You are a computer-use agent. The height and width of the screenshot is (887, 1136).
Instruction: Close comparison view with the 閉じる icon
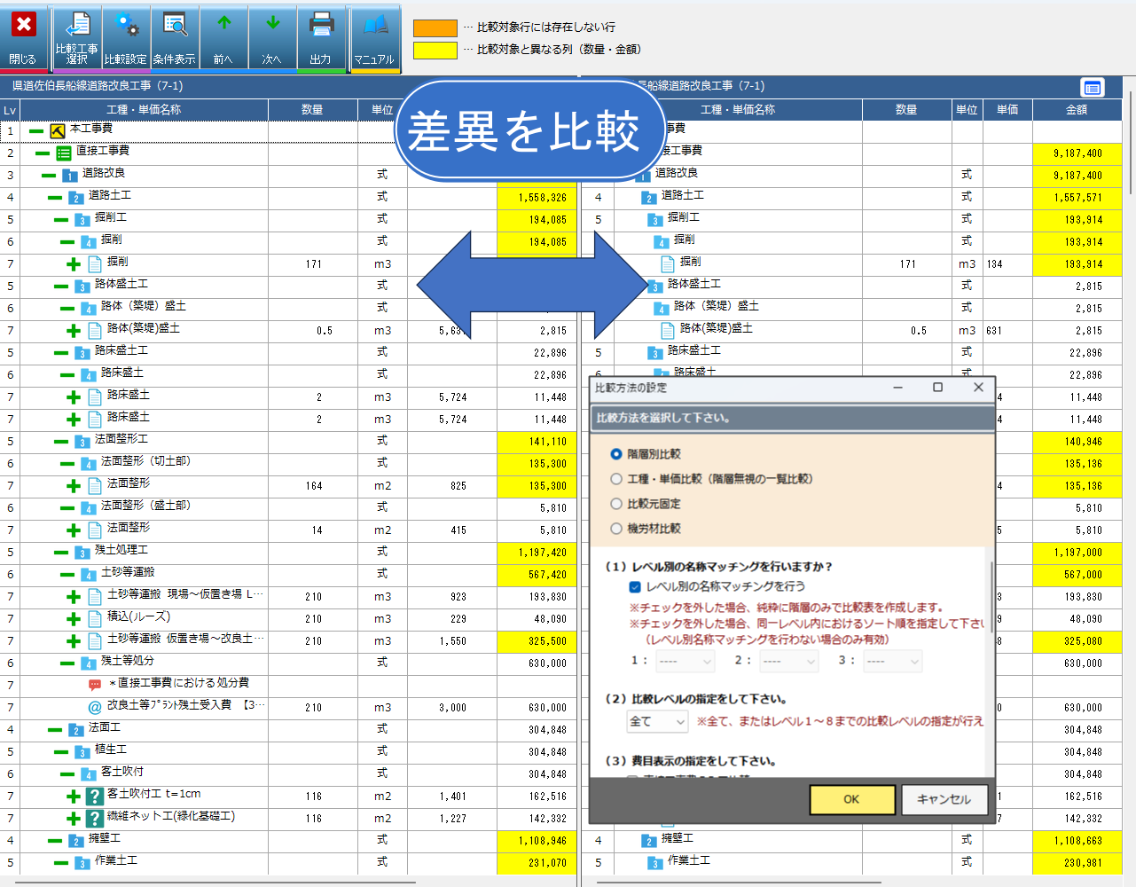click(x=23, y=35)
